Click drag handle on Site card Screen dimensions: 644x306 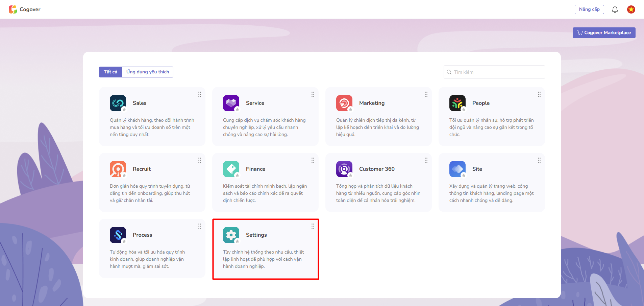539,160
